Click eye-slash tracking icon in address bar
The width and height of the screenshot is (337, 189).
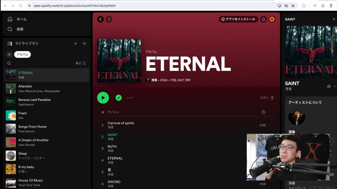(x=286, y=6)
